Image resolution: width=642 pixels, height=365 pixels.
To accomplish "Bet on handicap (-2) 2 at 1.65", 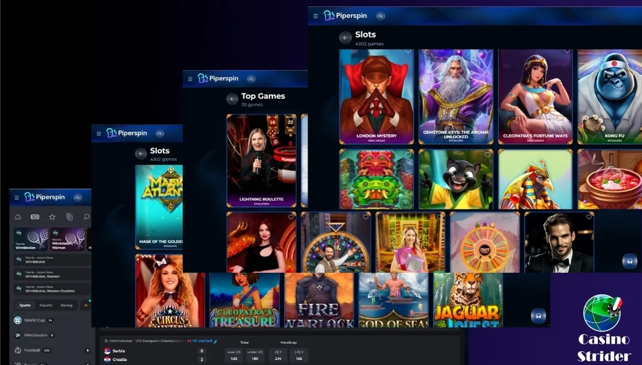I will [x=299, y=355].
